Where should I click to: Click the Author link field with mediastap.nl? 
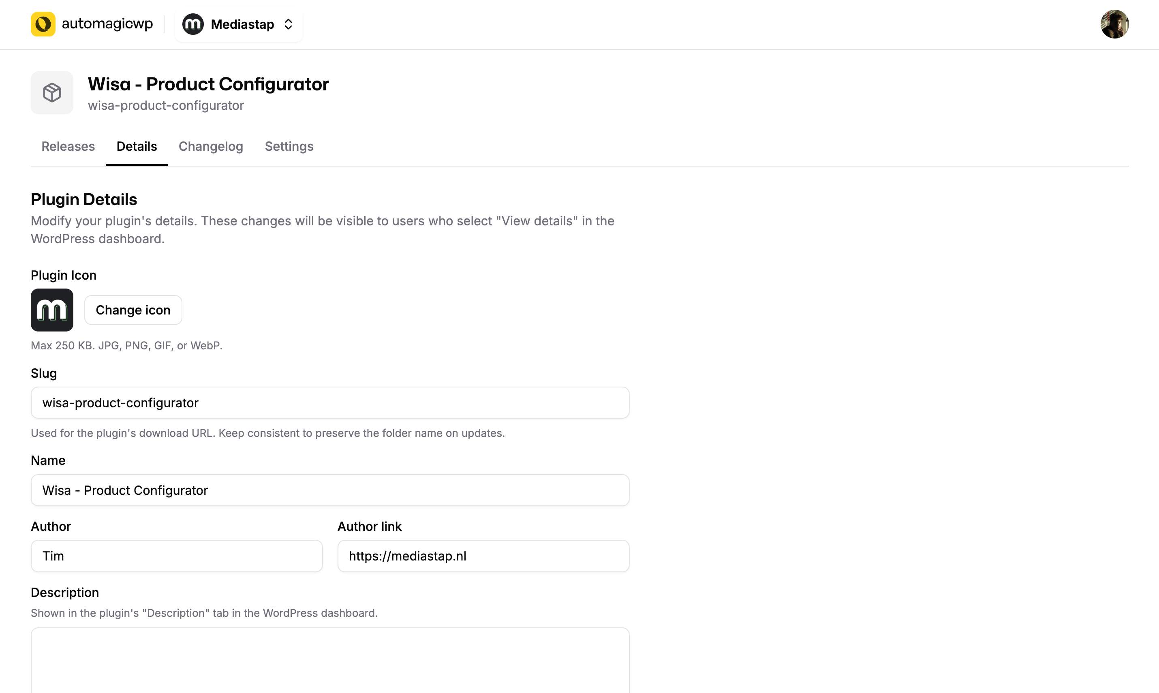[483, 556]
